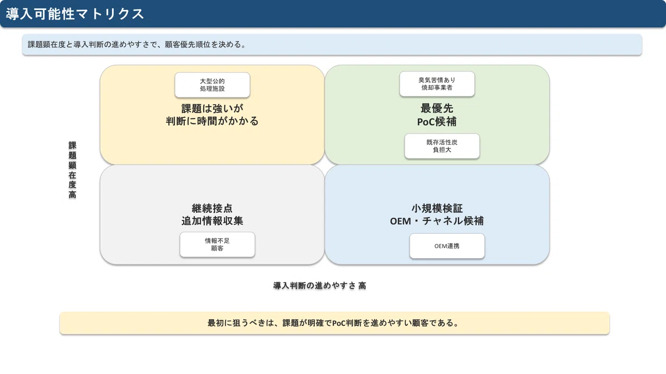Screen dimensions: 666x374
Task: Click the 臭気苦情あり 焼却事業者 card
Action: (437, 84)
